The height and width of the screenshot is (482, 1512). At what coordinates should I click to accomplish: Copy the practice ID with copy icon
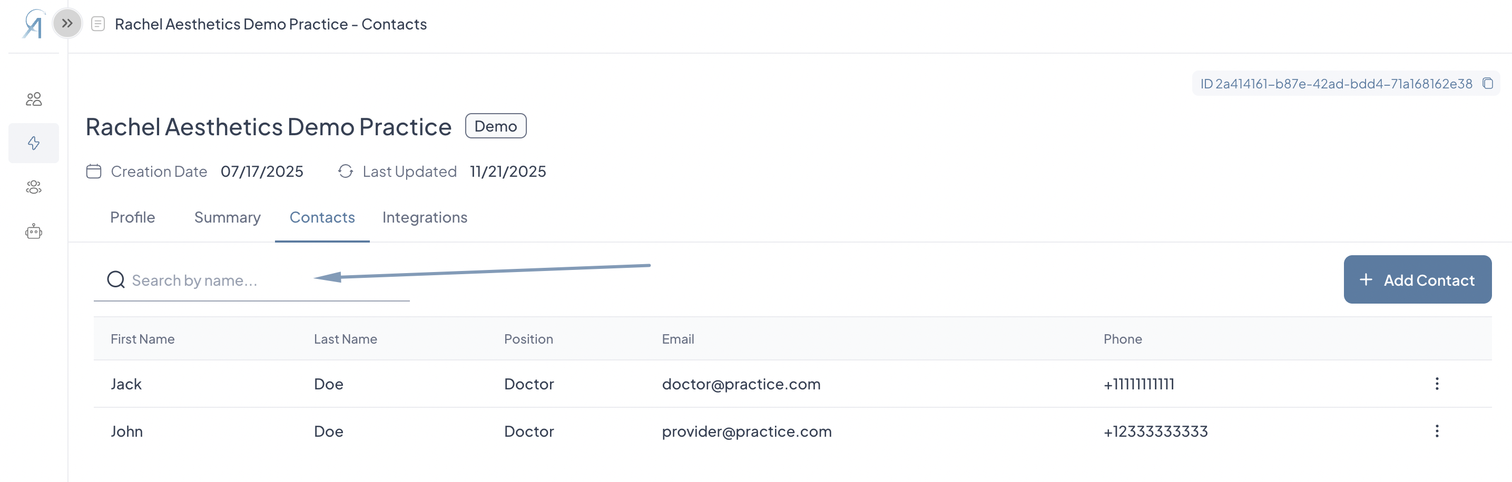[1487, 83]
